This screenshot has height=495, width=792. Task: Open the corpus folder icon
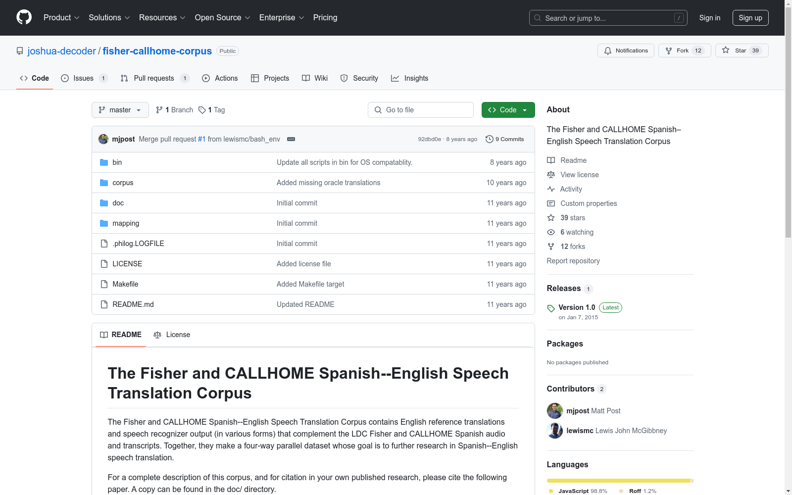click(104, 183)
